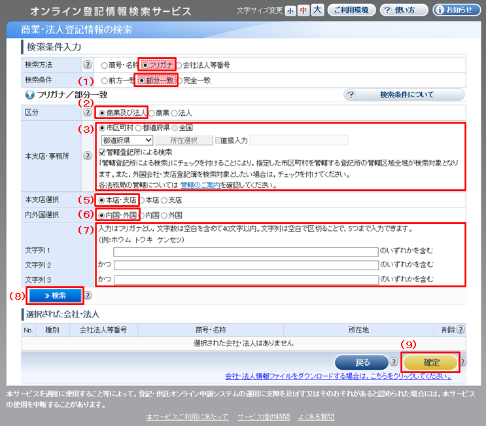Click help icon next to 検索 button
Screen dimensions: 486x426
(87, 295)
